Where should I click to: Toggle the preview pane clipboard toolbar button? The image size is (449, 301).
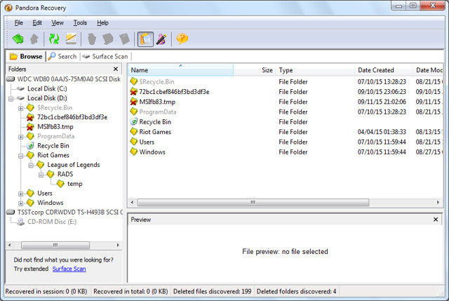(x=145, y=39)
